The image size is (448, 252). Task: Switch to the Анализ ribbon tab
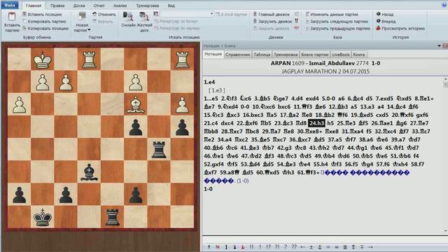click(x=120, y=6)
